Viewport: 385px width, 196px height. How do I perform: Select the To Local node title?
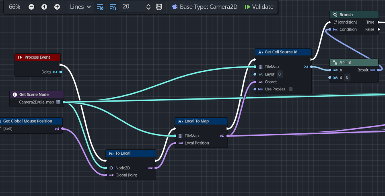pyautogui.click(x=123, y=153)
